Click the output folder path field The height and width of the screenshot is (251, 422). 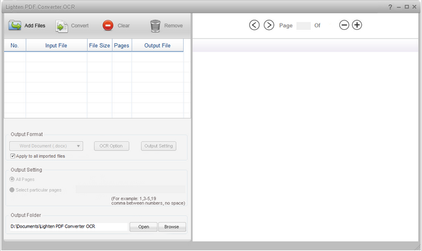[x=69, y=226]
